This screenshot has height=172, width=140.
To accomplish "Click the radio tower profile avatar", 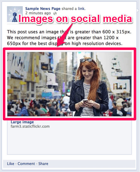I will [15, 14].
